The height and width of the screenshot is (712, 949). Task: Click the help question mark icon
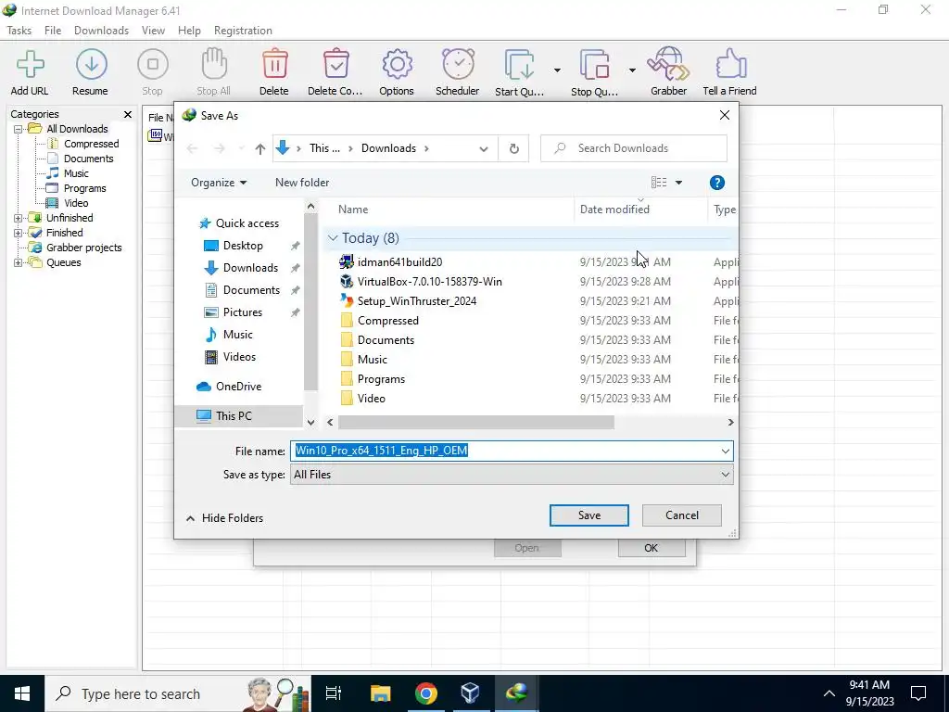716,183
